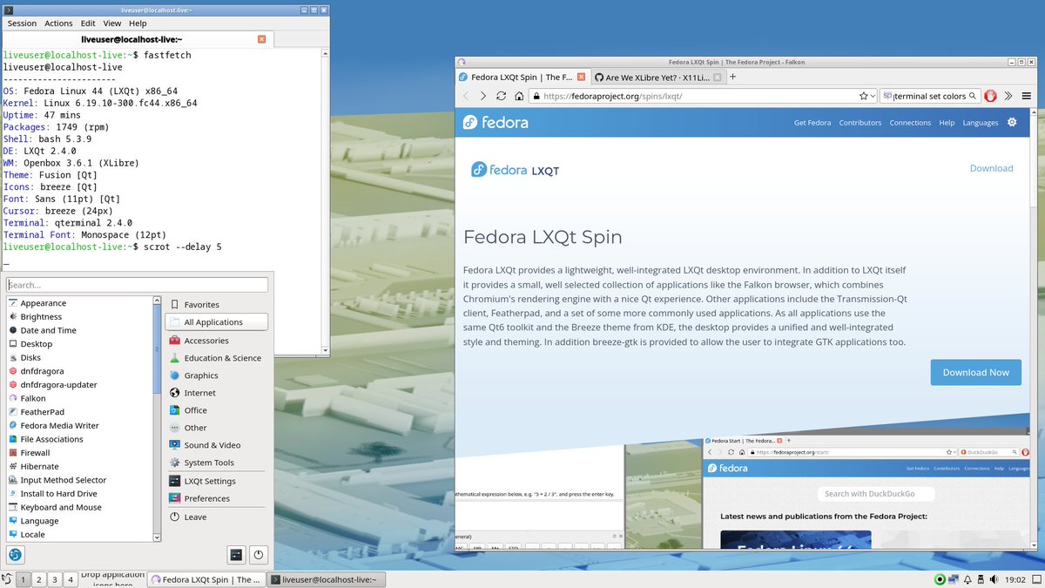Select All Applications category

pos(217,322)
